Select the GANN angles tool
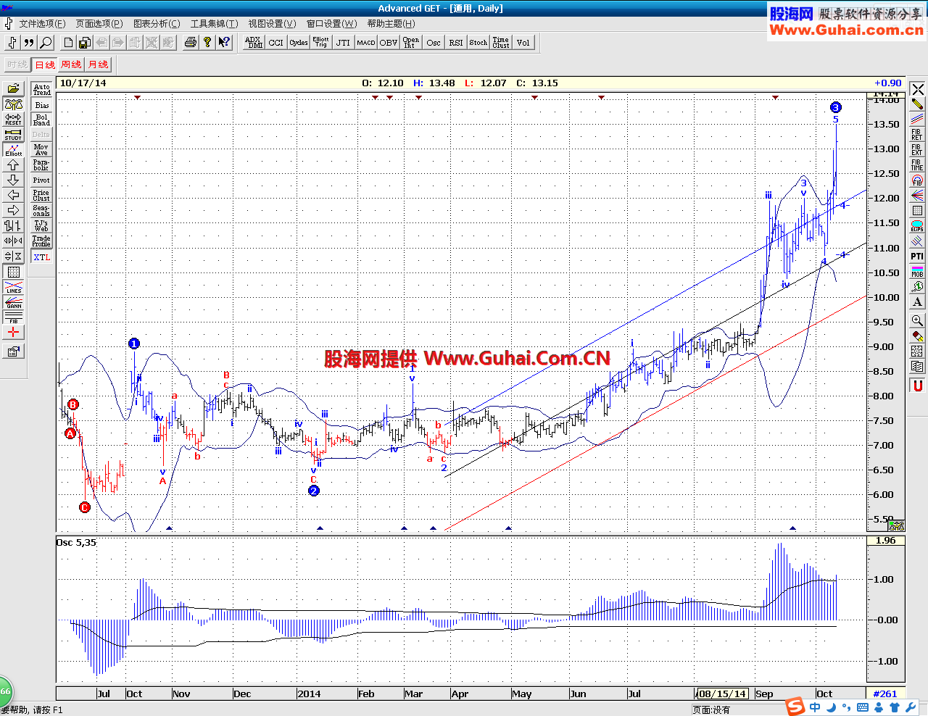Image resolution: width=928 pixels, height=716 pixels. coord(13,302)
